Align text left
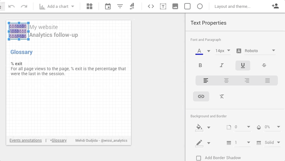The image size is (285, 161). [x=206, y=80]
